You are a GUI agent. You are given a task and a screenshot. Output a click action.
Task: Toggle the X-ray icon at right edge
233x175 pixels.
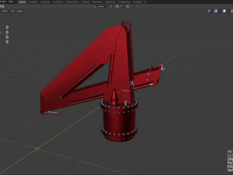232,11
